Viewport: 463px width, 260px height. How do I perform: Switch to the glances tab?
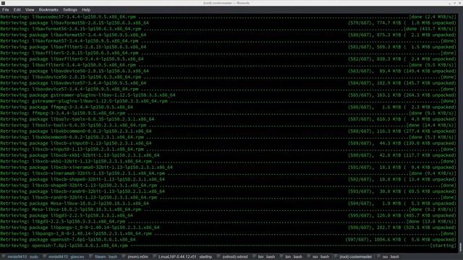[64, 257]
